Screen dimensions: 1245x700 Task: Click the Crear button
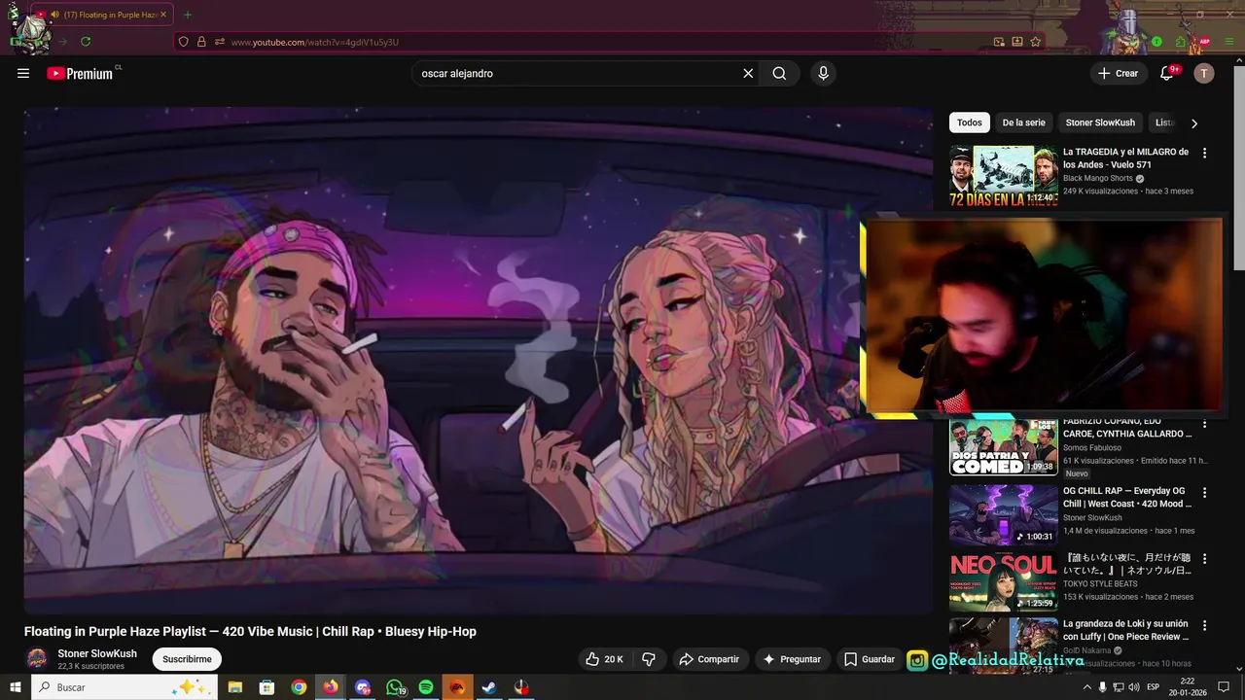[1118, 73]
